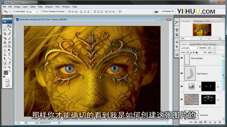227x127 pixels.
Task: Click the foreground color swatch
Action: pos(6,73)
